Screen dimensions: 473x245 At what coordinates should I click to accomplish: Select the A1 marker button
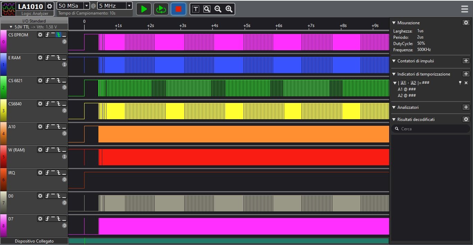pos(403,83)
